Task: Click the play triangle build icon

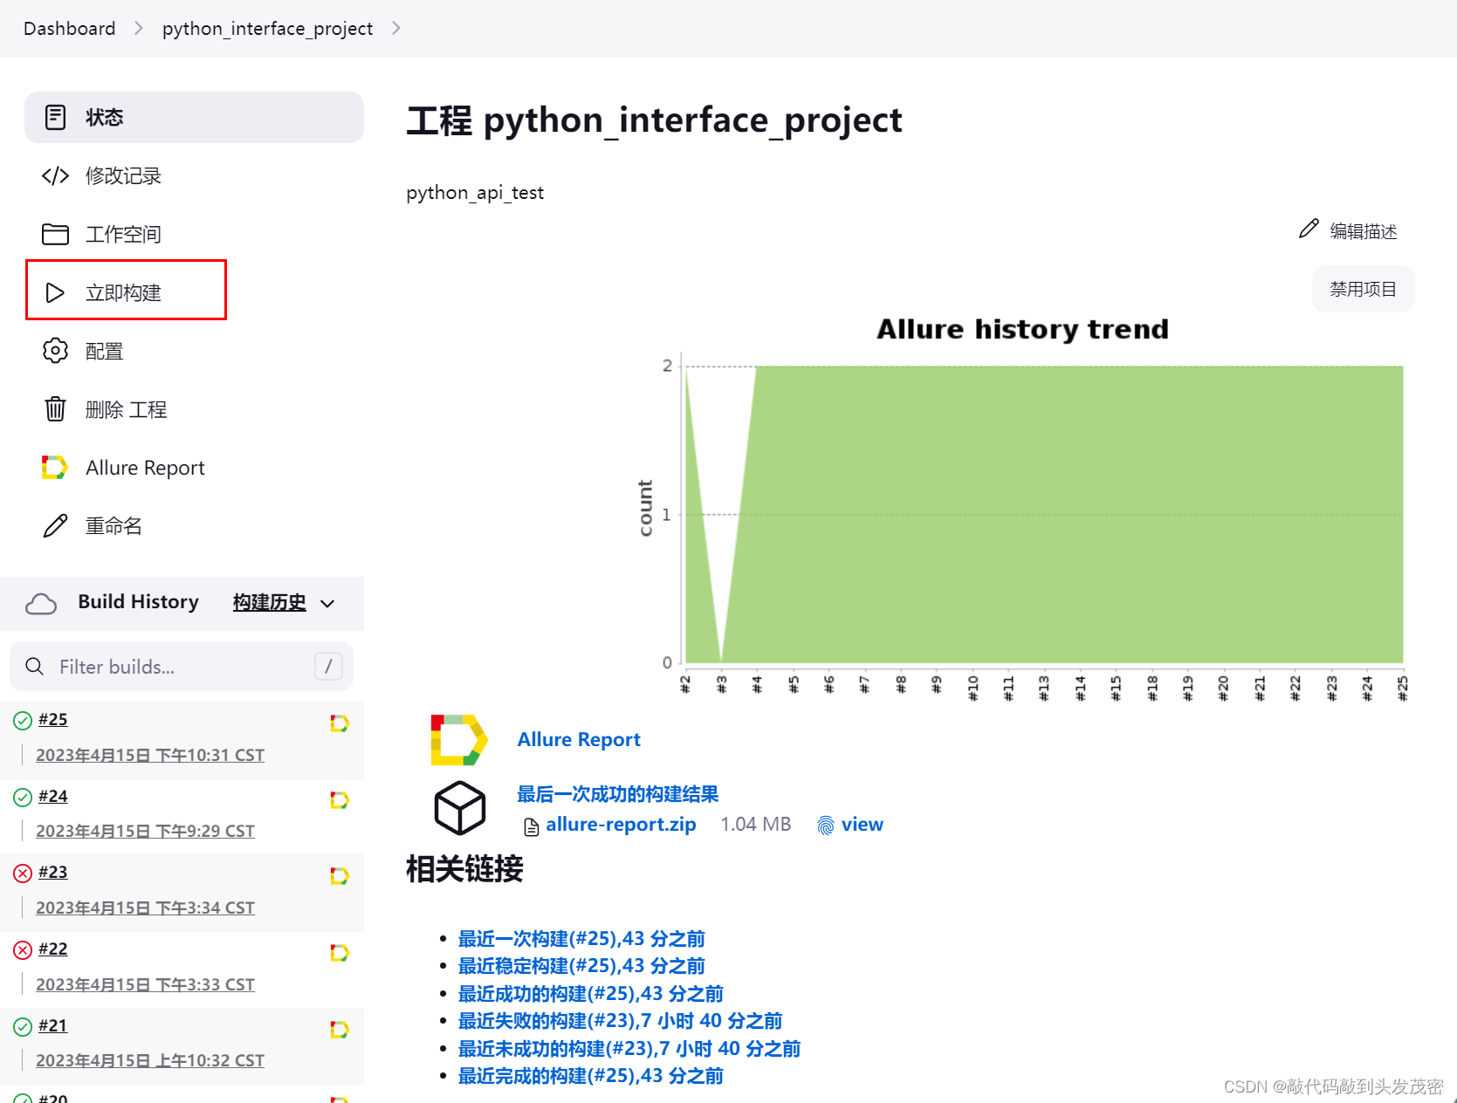Action: [55, 292]
